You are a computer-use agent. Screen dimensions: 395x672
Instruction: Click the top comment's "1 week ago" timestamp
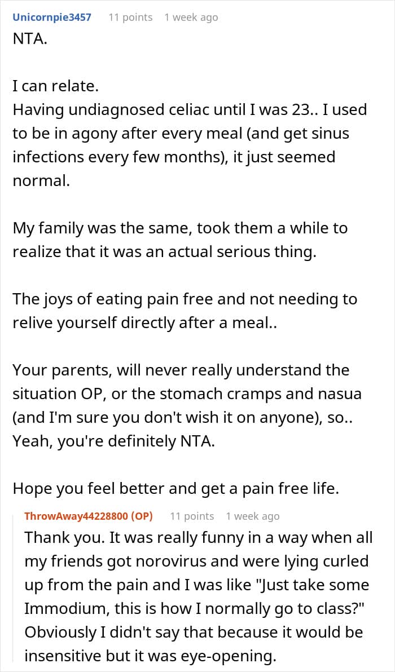coord(191,17)
